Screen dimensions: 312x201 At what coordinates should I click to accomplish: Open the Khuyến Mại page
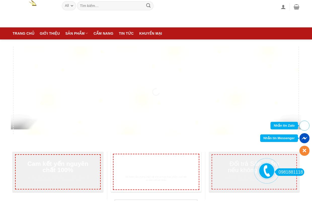pos(150,33)
